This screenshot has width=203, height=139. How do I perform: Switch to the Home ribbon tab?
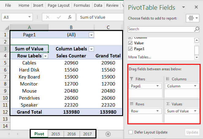(x=24, y=5)
